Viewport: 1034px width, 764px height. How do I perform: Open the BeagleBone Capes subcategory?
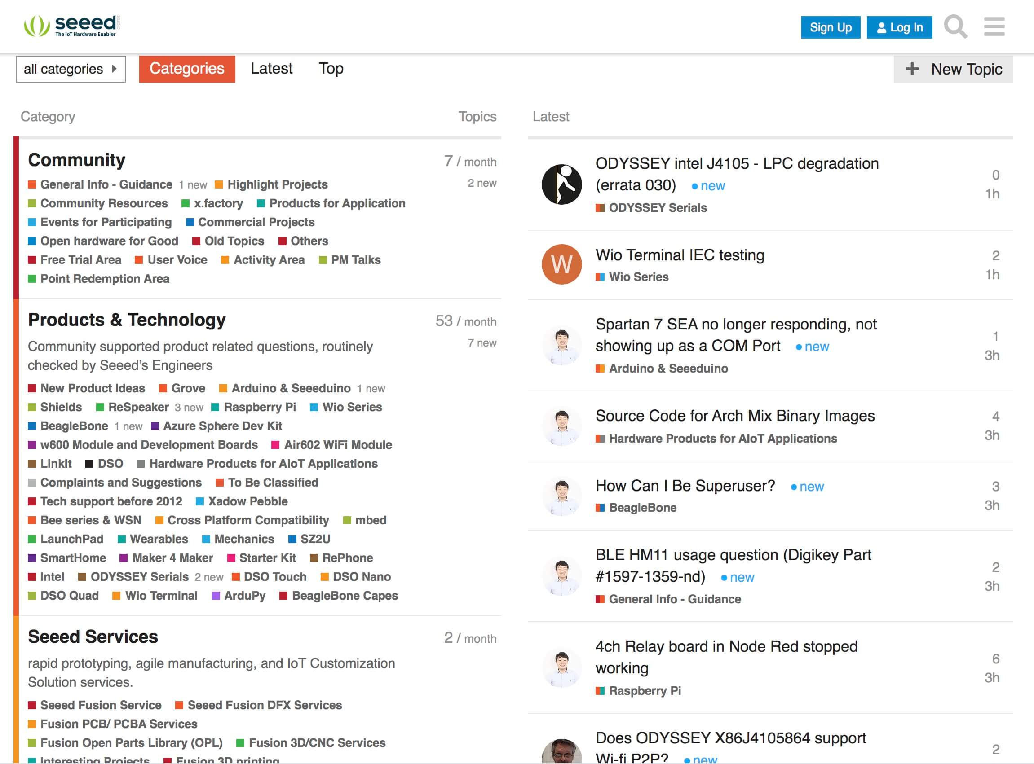pos(339,596)
